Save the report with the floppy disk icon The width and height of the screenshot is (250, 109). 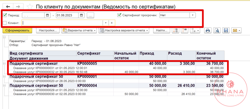point(226,30)
